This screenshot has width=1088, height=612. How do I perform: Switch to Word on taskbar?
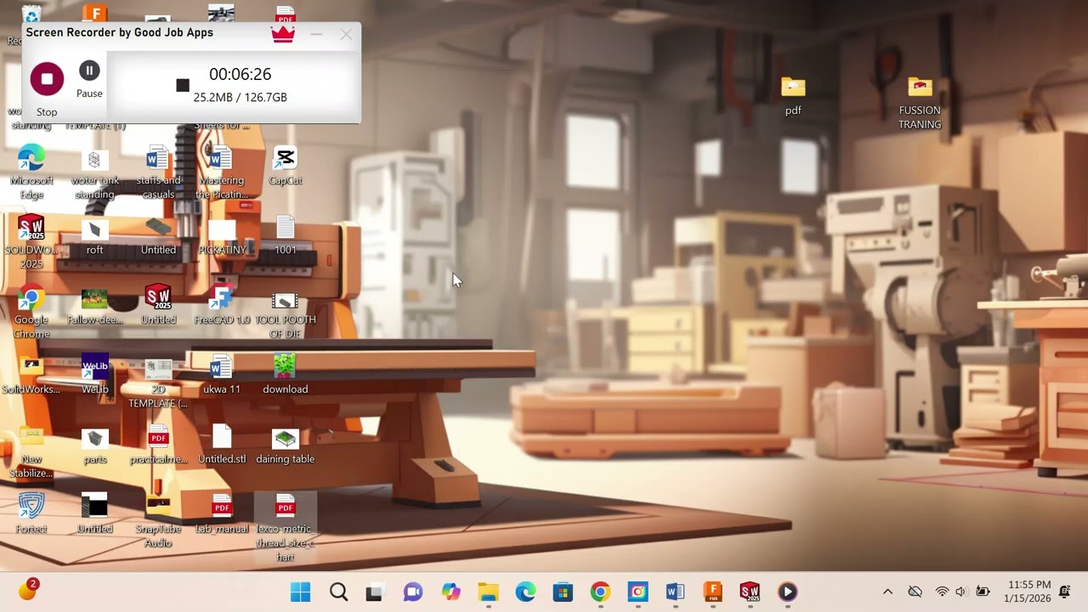(x=675, y=592)
